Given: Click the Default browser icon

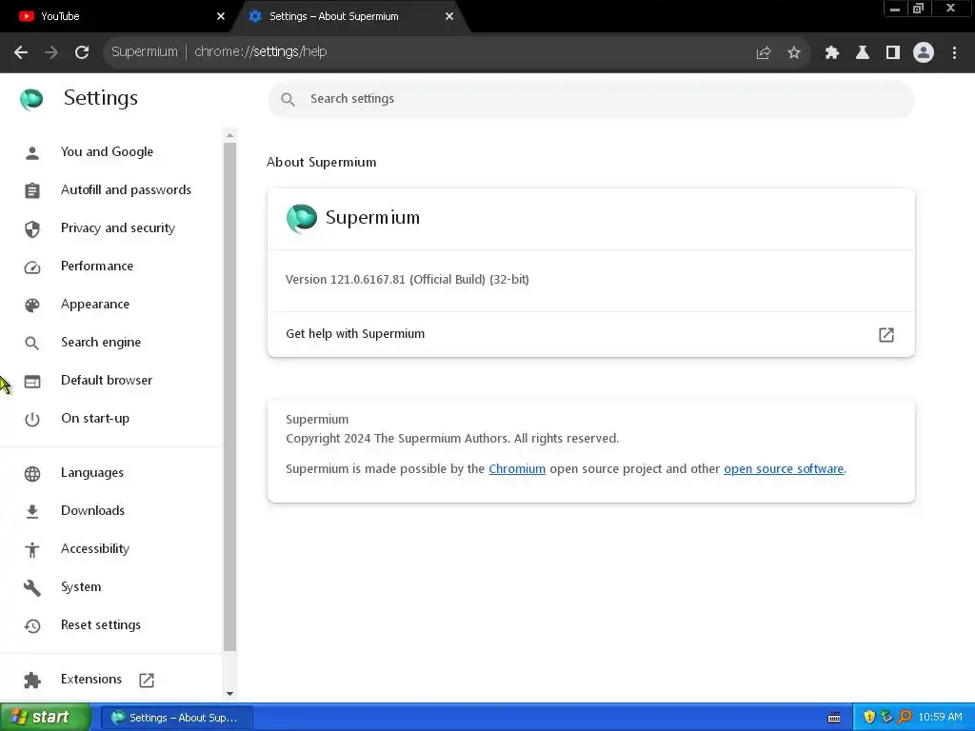Looking at the screenshot, I should pyautogui.click(x=32, y=381).
